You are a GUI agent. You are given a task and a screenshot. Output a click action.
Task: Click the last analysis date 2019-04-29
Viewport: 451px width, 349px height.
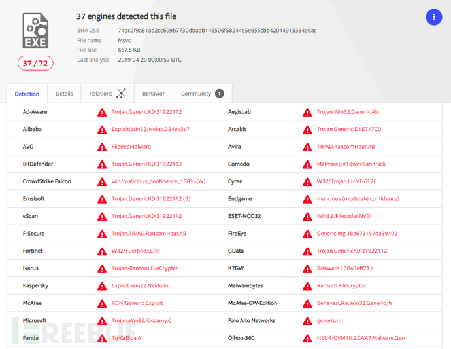coord(150,60)
